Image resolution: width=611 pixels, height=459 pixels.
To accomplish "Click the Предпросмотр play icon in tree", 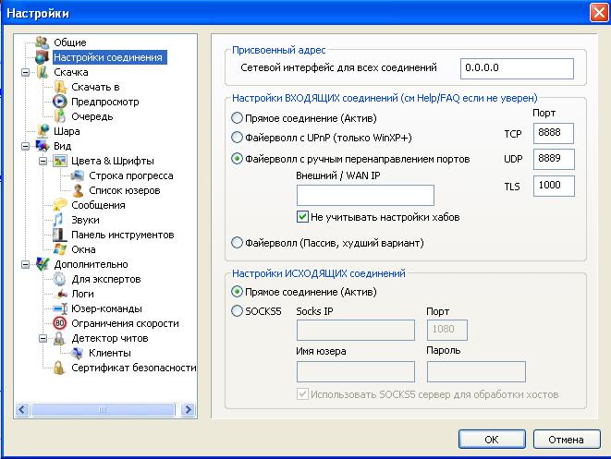I will point(60,102).
